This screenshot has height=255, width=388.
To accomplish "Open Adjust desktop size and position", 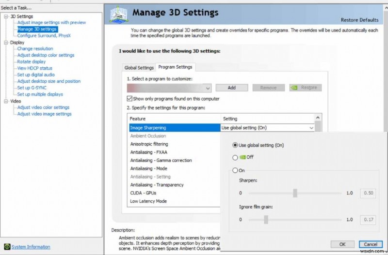I will (49, 81).
